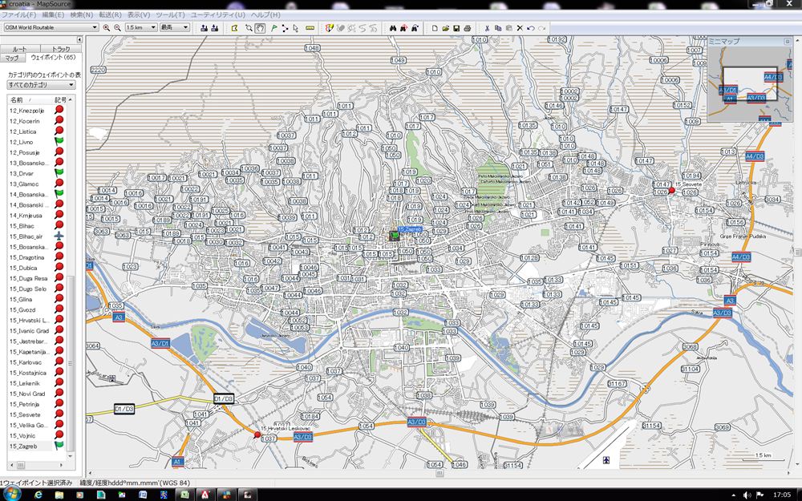The width and height of the screenshot is (802, 501).
Task: Click the Windows Start button
Action: (x=11, y=495)
